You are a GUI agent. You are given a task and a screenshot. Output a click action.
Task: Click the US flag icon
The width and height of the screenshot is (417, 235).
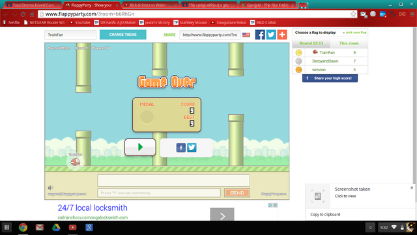pyautogui.click(x=246, y=35)
